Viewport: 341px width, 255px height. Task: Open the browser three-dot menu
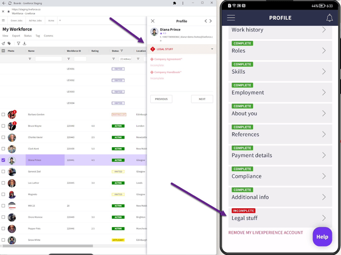183,3
